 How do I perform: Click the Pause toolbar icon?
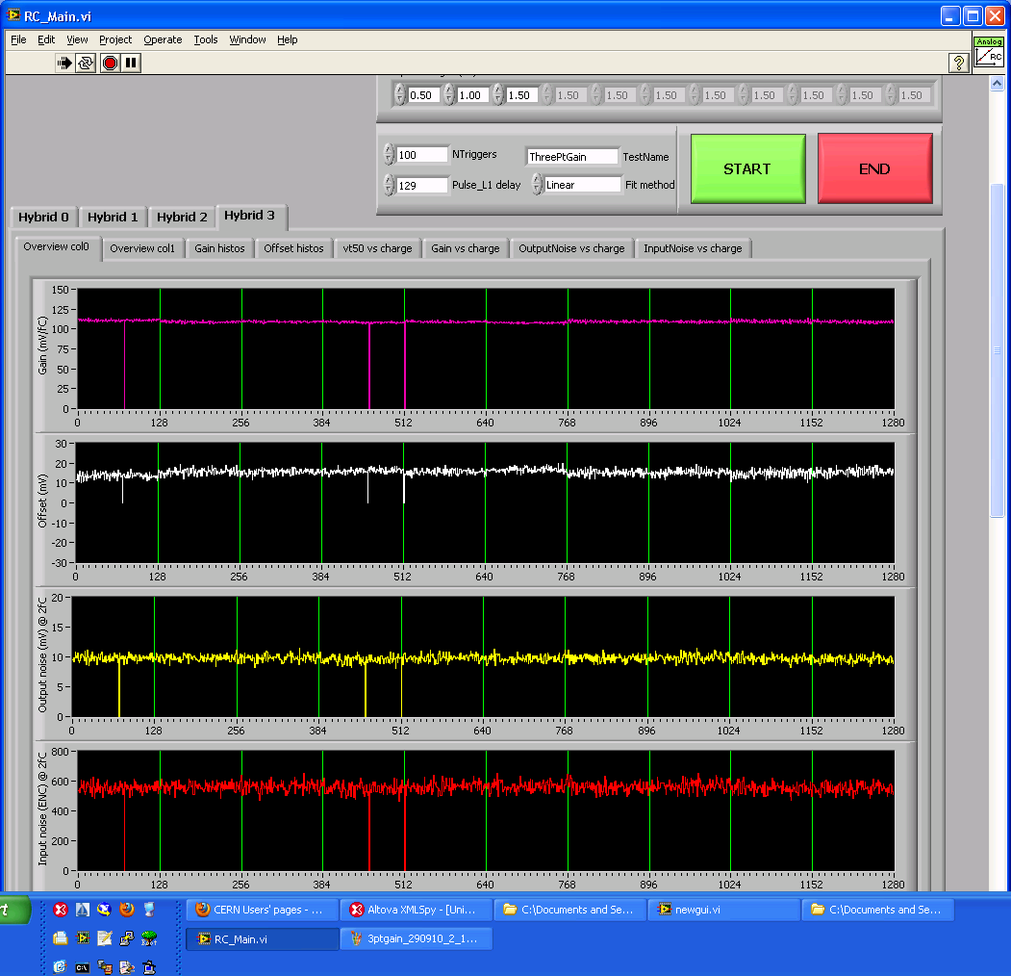[x=132, y=63]
